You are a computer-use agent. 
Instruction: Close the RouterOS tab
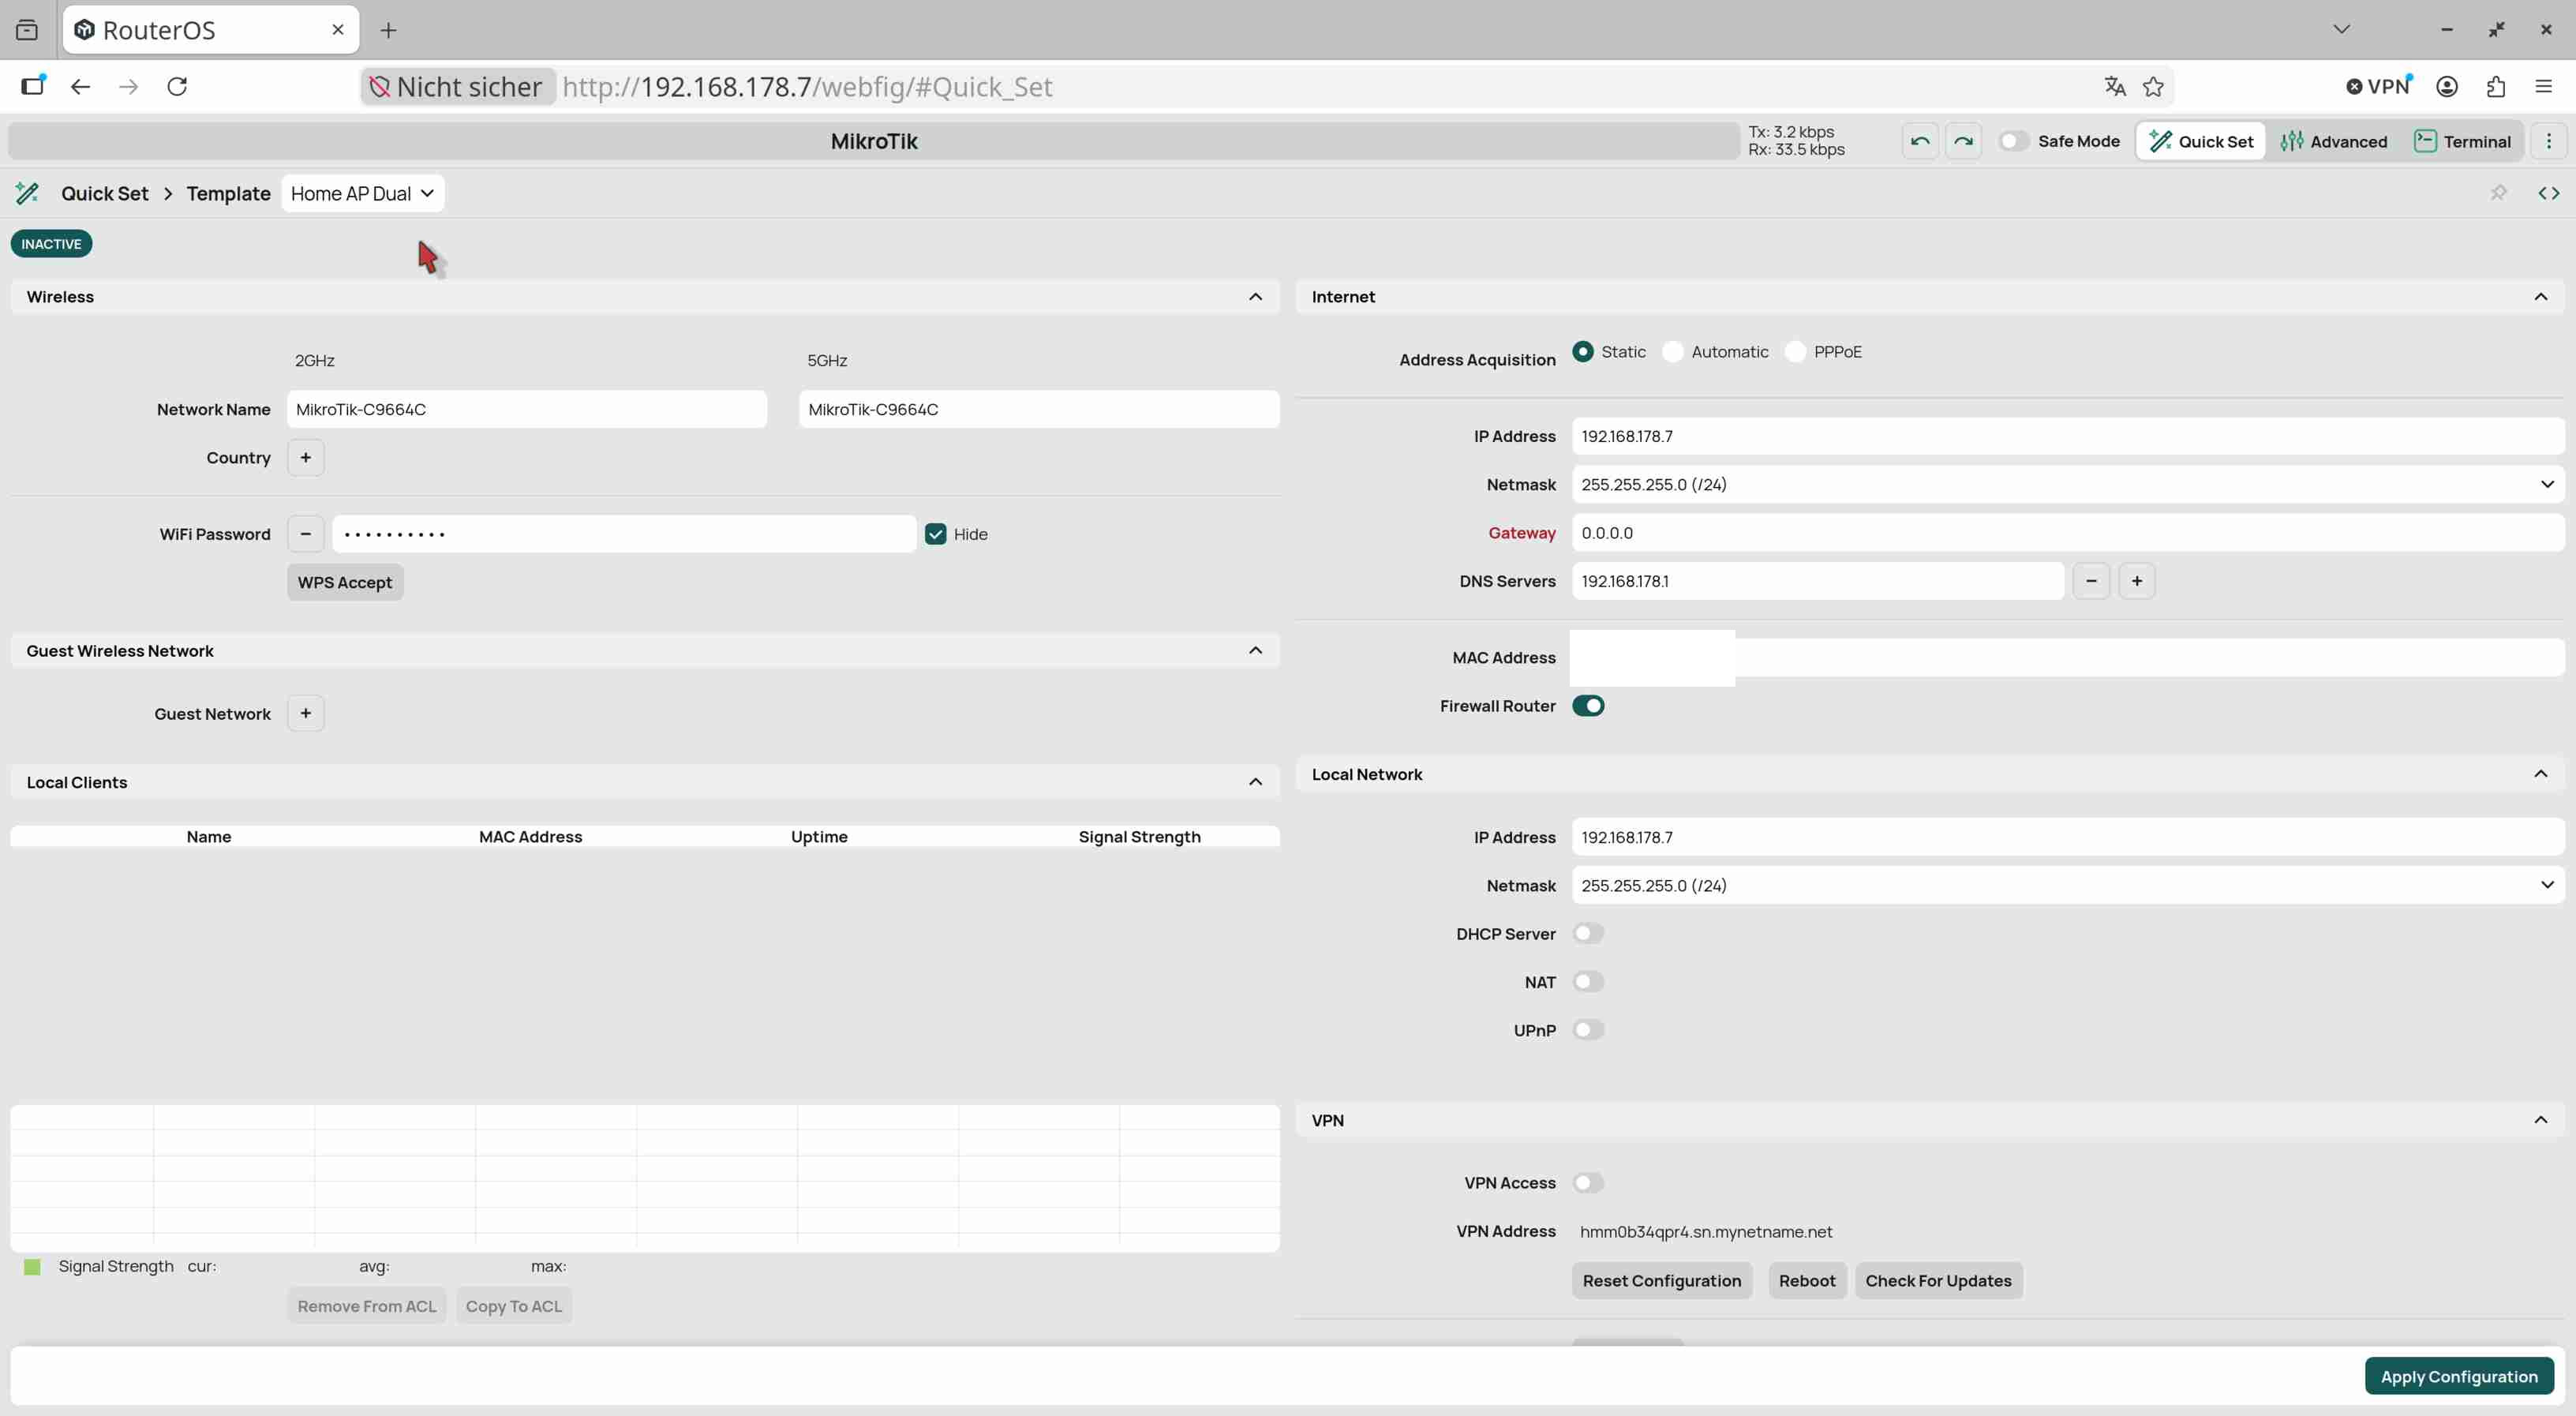(337, 30)
